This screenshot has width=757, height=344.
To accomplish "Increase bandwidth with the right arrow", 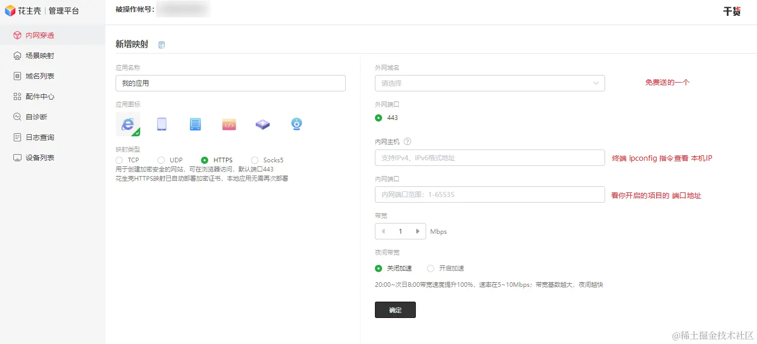I will coord(418,231).
